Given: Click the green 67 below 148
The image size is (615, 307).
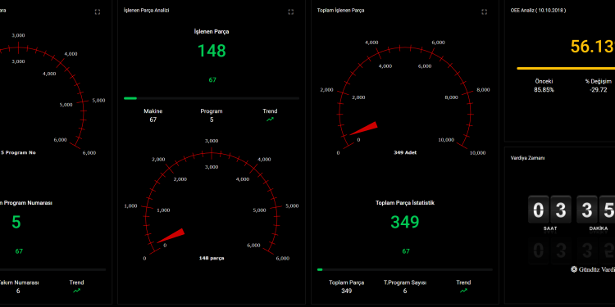Looking at the screenshot, I should 212,80.
